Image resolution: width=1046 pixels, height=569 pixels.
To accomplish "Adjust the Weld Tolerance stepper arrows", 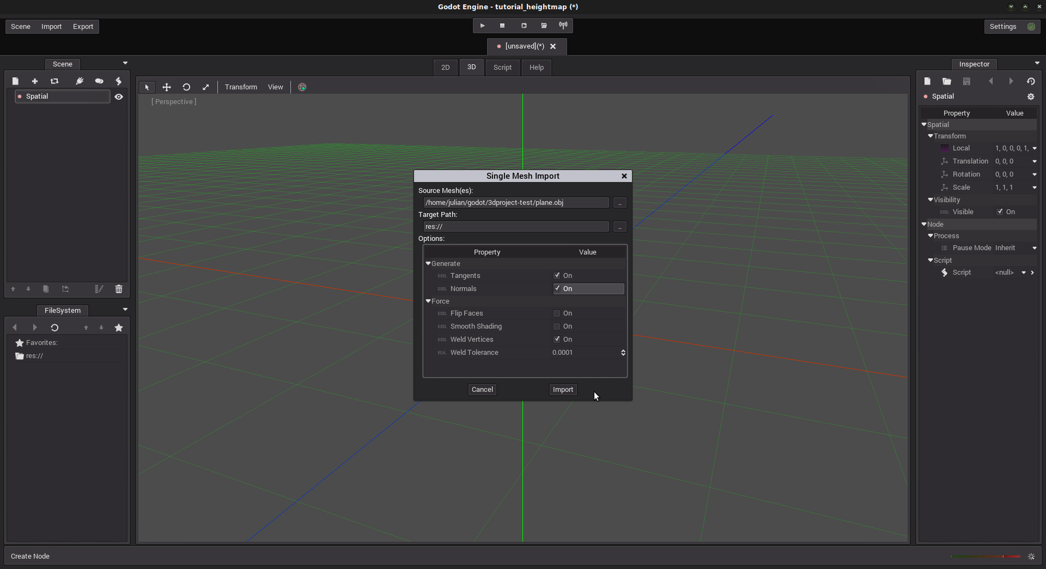I will [623, 353].
